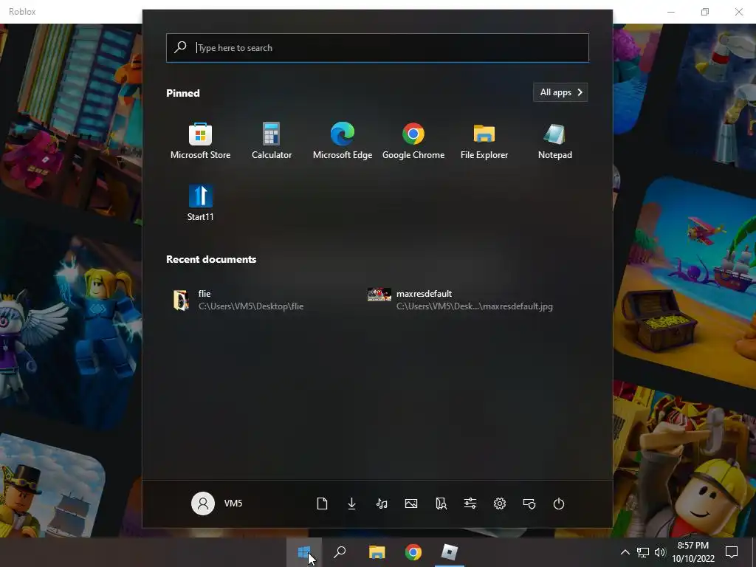Switch to Chrome on the taskbar
756x567 pixels.
[x=413, y=552]
